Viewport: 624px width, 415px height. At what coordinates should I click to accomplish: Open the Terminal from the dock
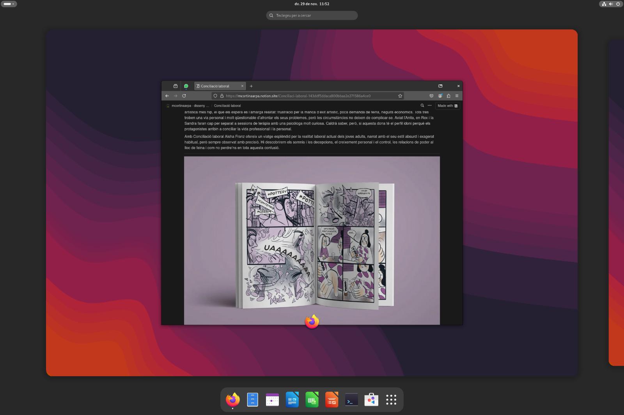[351, 399]
